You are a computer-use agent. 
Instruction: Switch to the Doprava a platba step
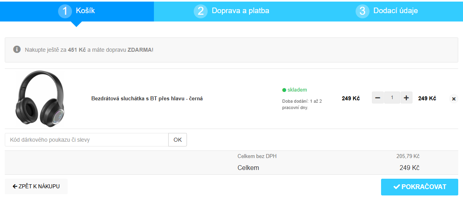point(240,11)
